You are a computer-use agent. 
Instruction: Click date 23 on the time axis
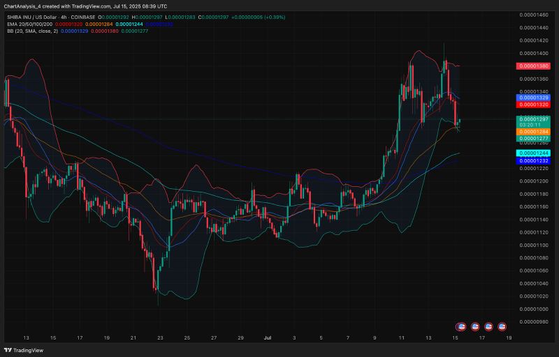[x=160, y=337]
